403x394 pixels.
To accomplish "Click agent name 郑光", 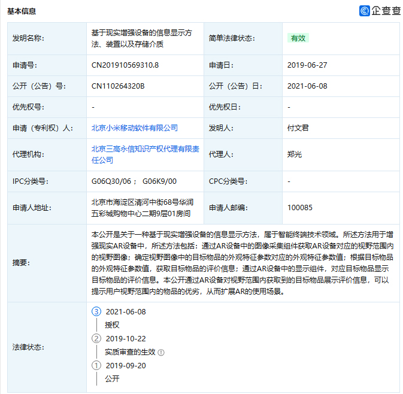I will pos(295,154).
